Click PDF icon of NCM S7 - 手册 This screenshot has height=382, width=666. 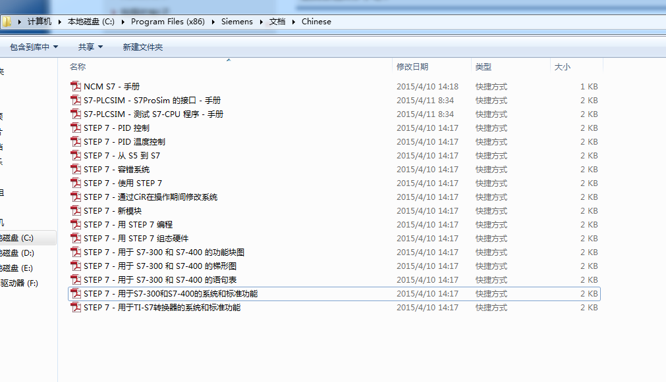click(76, 86)
